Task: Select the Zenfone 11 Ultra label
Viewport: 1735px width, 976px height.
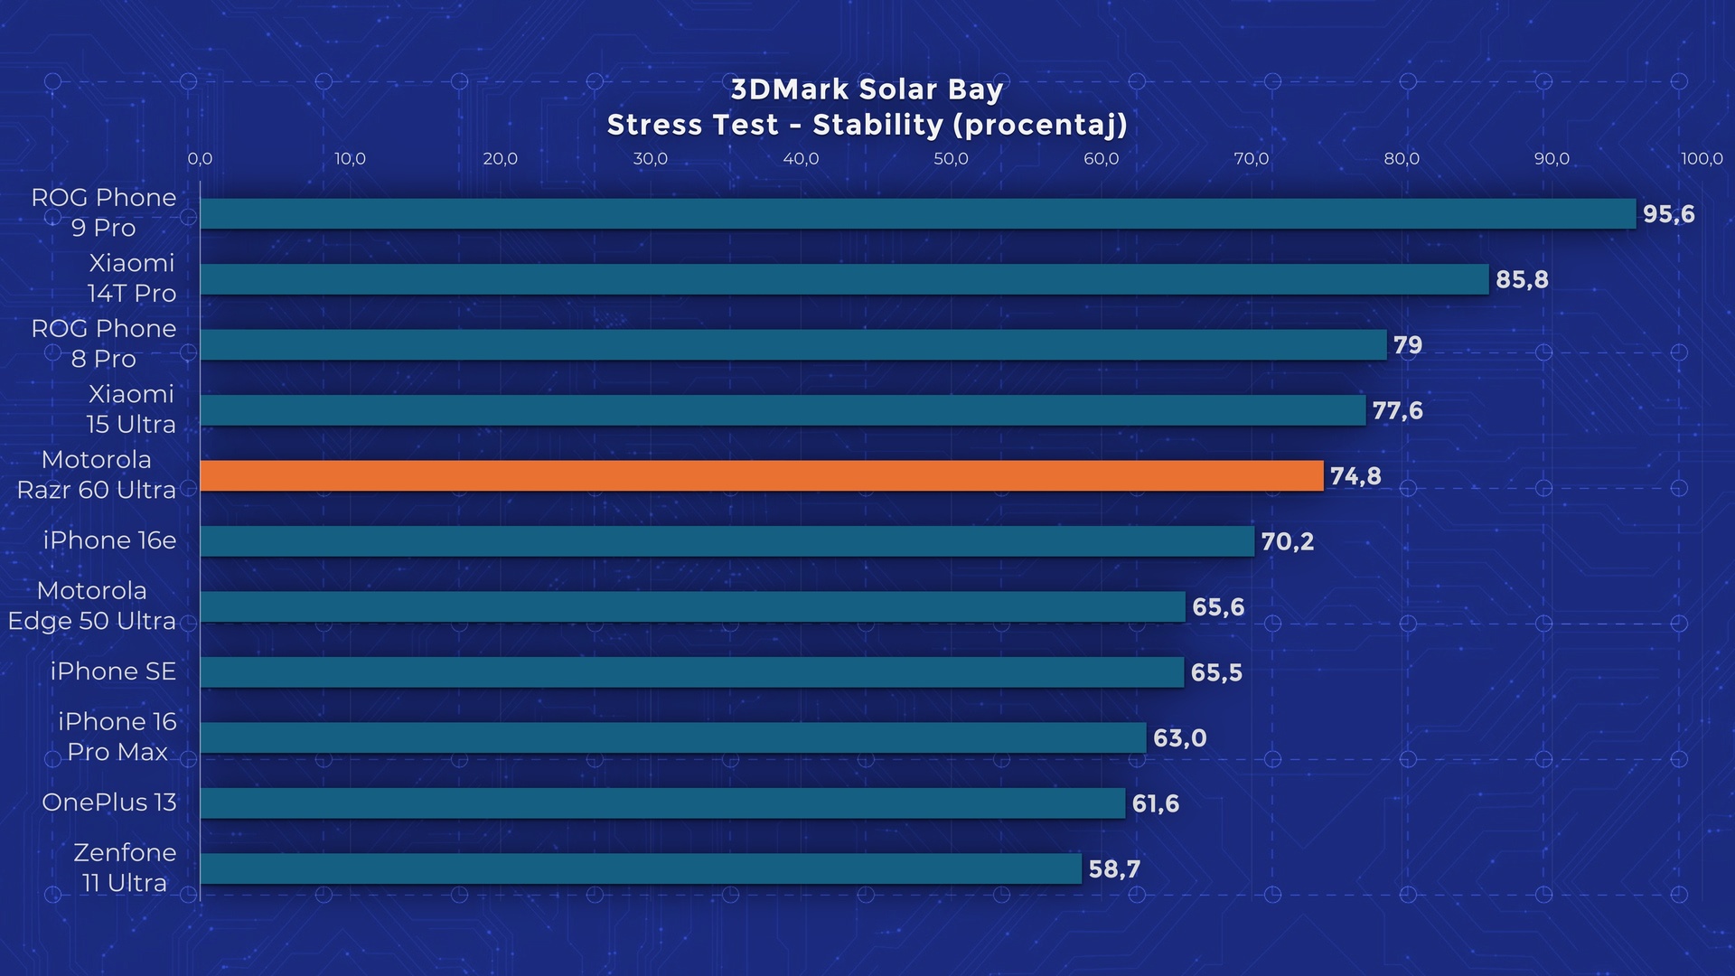Action: [125, 868]
